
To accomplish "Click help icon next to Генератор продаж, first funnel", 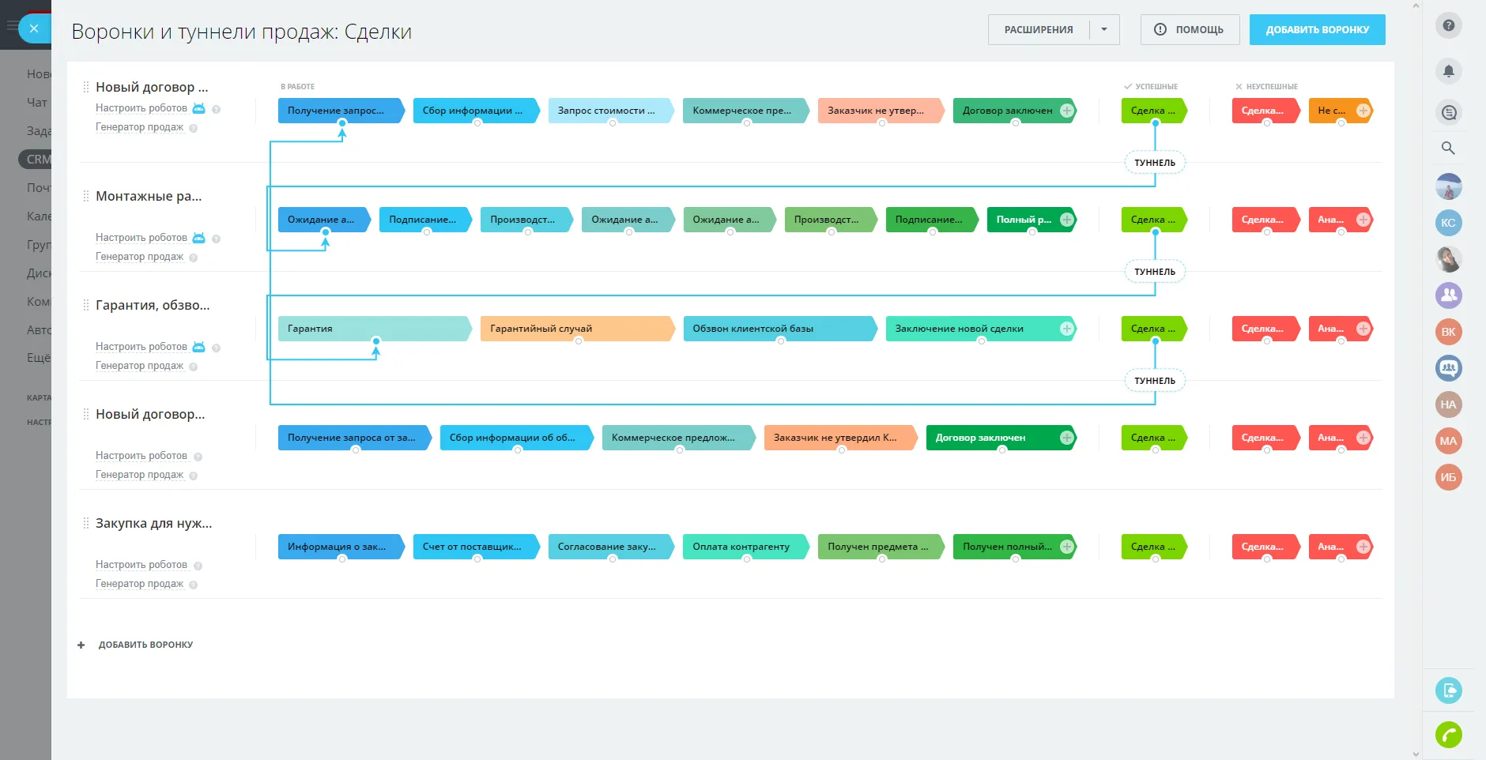I will [193, 128].
